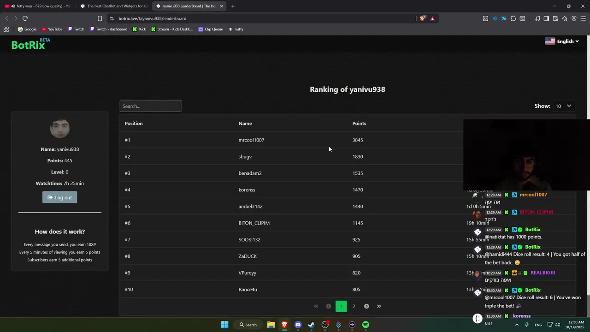Select player name BITON_CLIPIM in the ranking table
Viewport: 590px width, 332px height.
(x=254, y=223)
